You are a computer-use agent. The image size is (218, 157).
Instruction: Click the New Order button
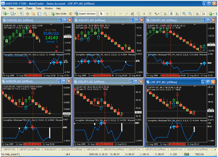click(59, 14)
